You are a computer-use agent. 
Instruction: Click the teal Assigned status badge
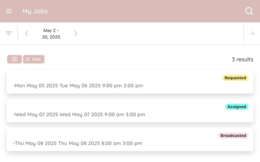click(237, 107)
